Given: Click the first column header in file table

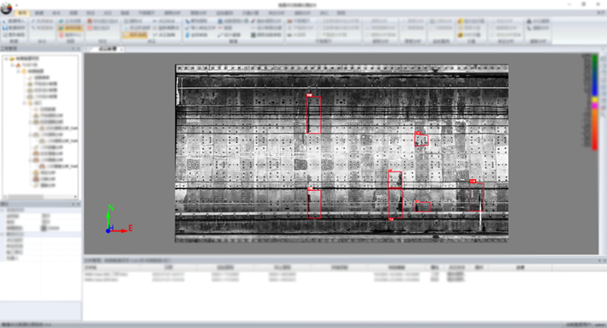Looking at the screenshot, I should [111, 267].
